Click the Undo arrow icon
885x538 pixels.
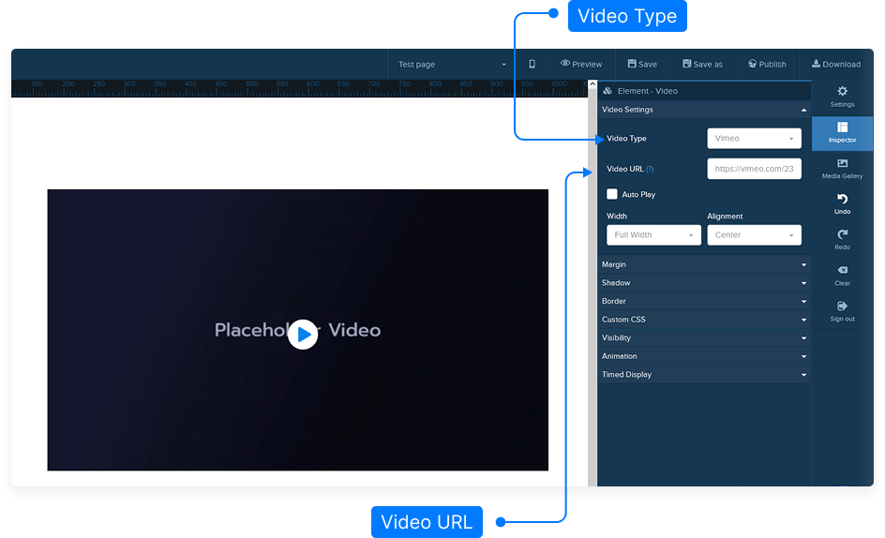[842, 200]
